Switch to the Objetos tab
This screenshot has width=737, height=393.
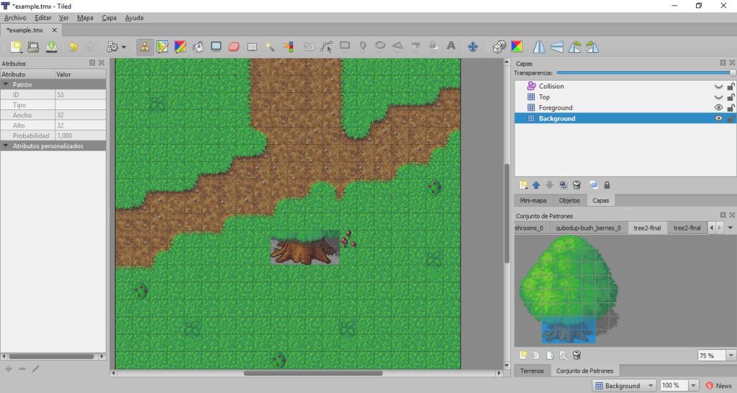click(x=569, y=200)
